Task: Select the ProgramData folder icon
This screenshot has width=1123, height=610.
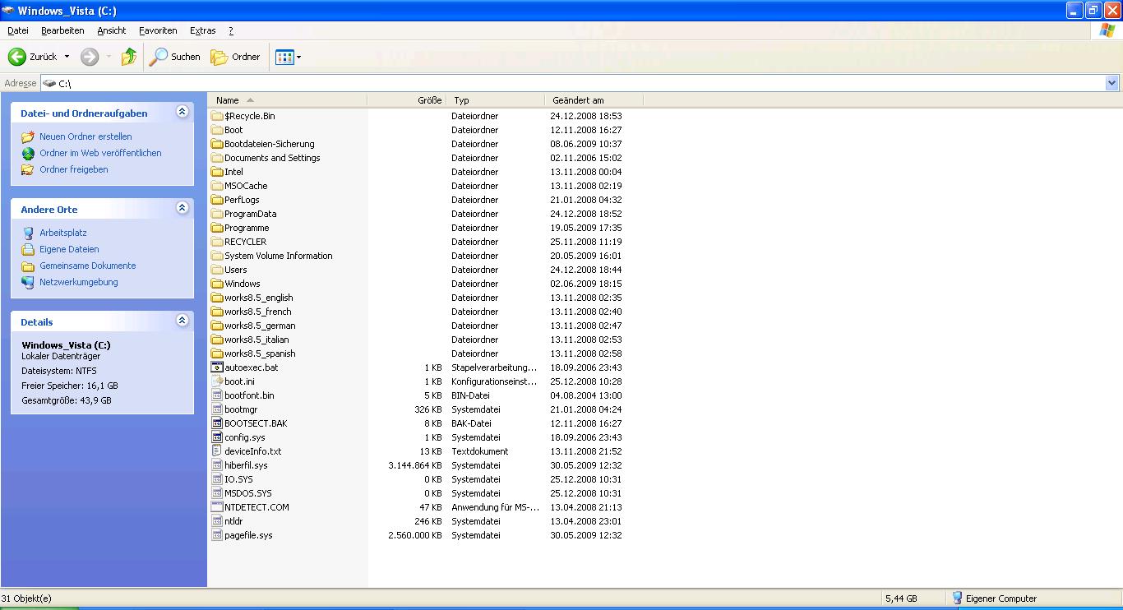Action: click(217, 214)
